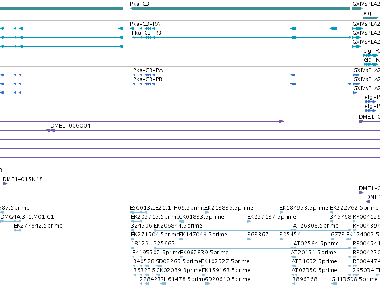Select the AT26308.5prime label

316,226
